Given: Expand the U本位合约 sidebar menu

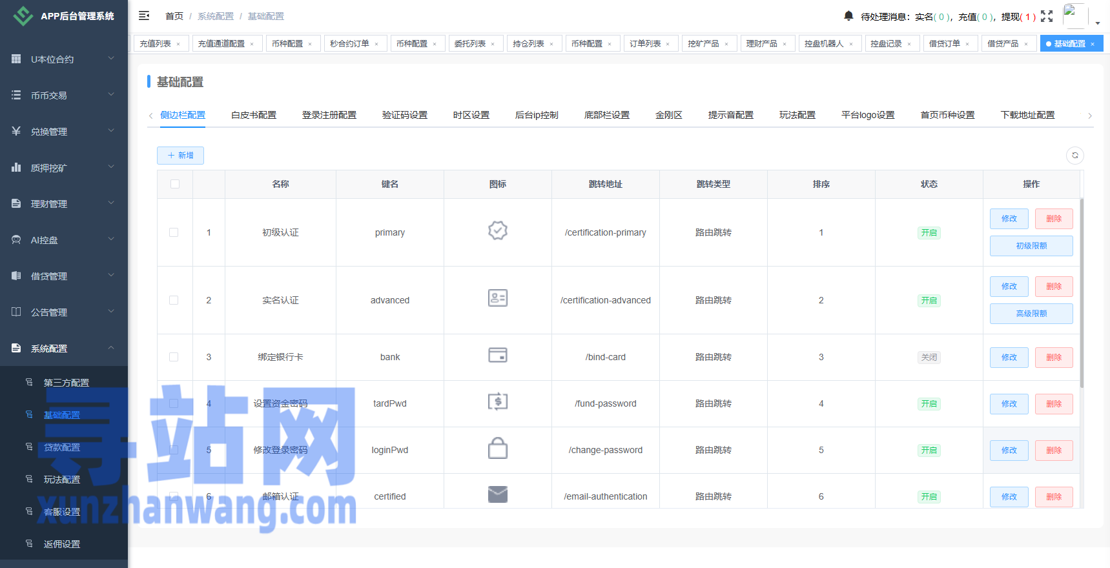Looking at the screenshot, I should click(x=63, y=59).
